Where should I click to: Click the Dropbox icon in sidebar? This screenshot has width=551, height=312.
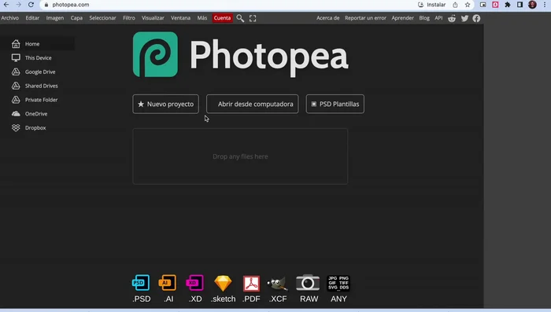[x=16, y=128]
